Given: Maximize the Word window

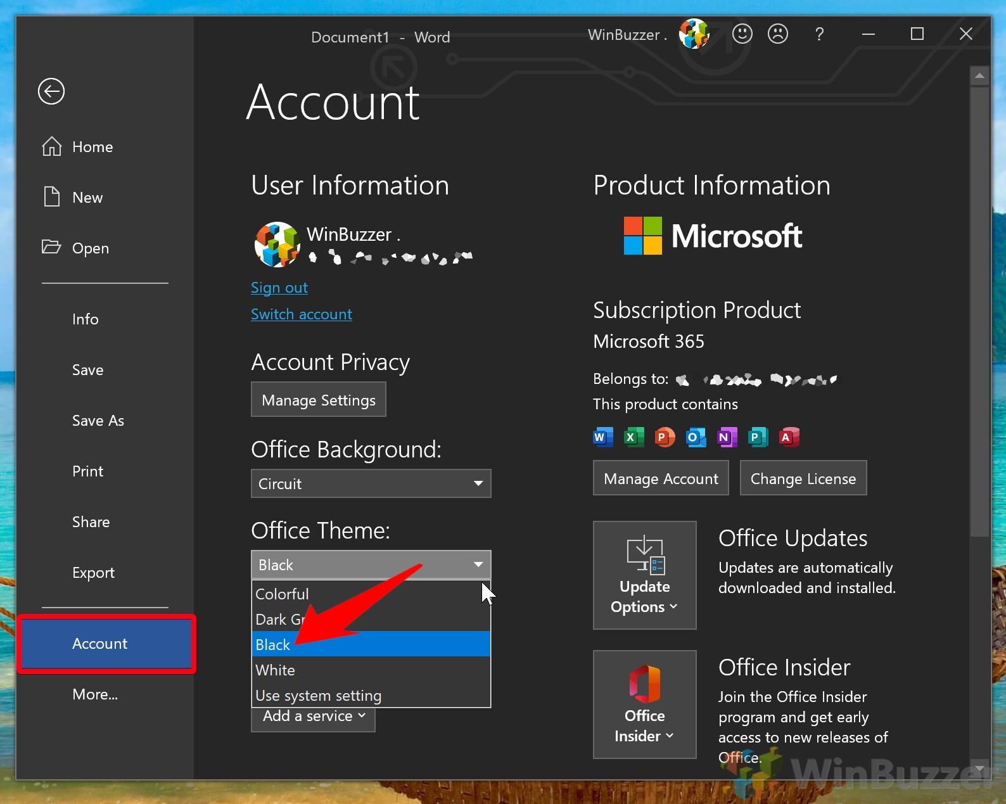Looking at the screenshot, I should 917,34.
